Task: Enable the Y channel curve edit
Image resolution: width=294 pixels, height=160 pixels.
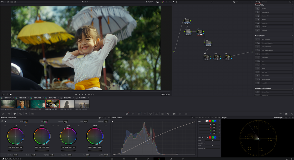Action: pos(207,121)
